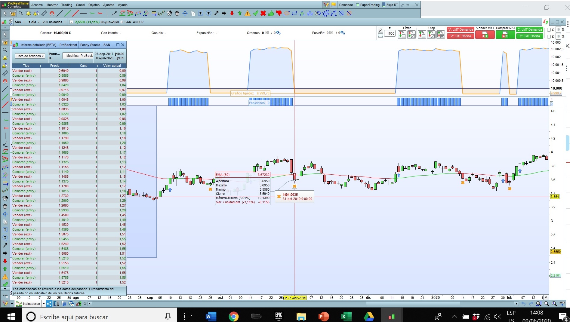Switch to the ProBacktest tab
The width and height of the screenshot is (570, 322).
pos(68,45)
